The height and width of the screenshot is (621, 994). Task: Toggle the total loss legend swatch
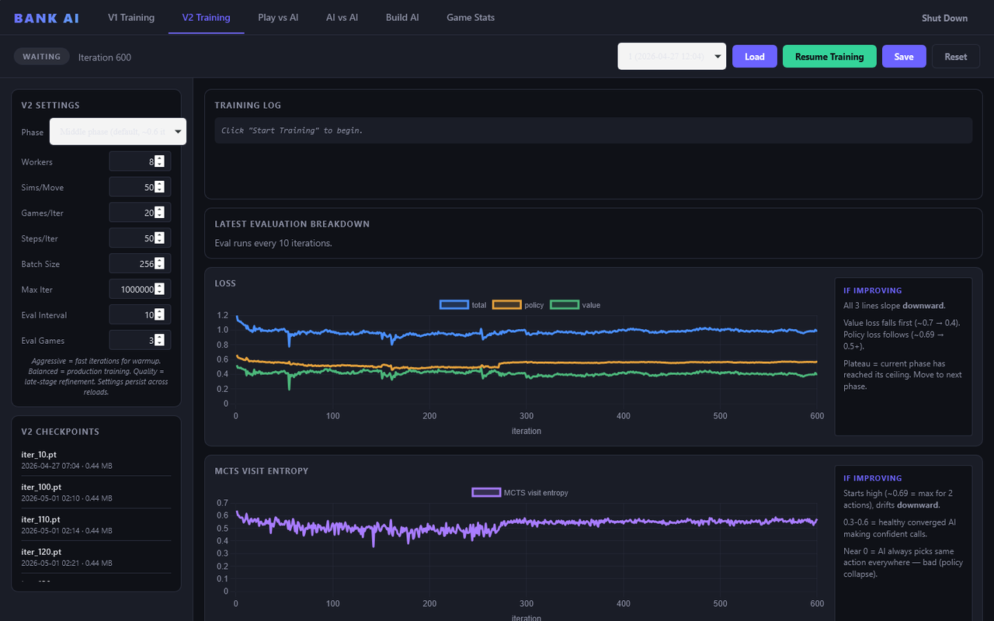point(454,305)
